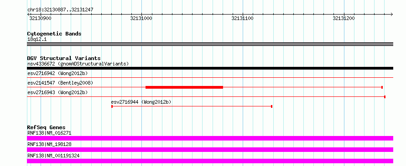Image resolution: width=406 pixels, height=166 pixels.
Task: Select the magenta RNF138|NM_016271 gene bar
Action: (x=210, y=138)
